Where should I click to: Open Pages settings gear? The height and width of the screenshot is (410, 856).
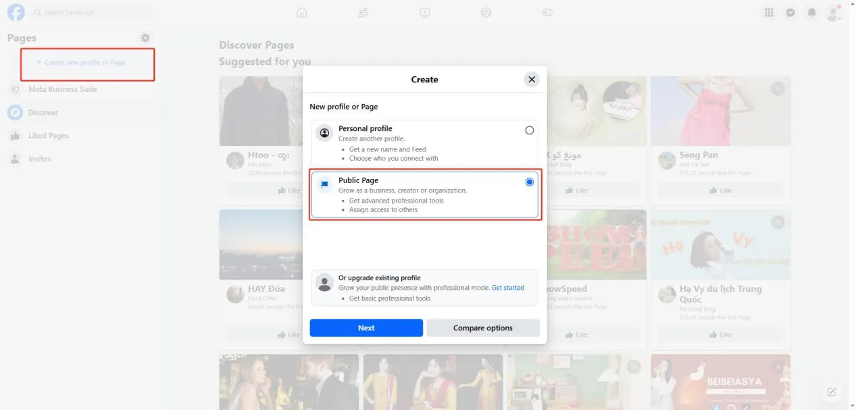145,38
